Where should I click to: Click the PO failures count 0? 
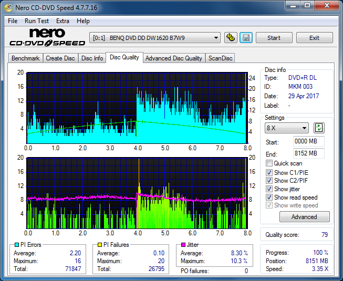[246, 271]
